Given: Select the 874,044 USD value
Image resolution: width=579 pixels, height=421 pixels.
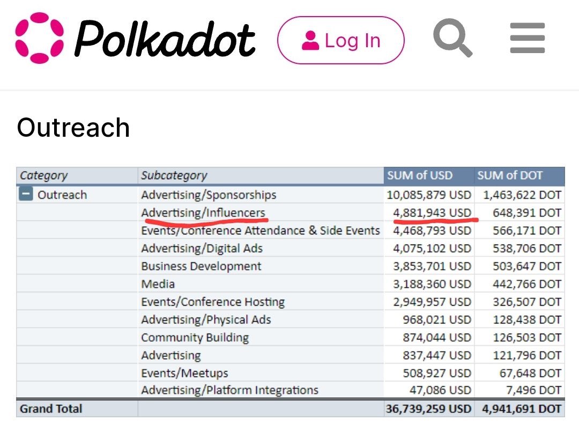Looking at the screenshot, I should tap(437, 337).
